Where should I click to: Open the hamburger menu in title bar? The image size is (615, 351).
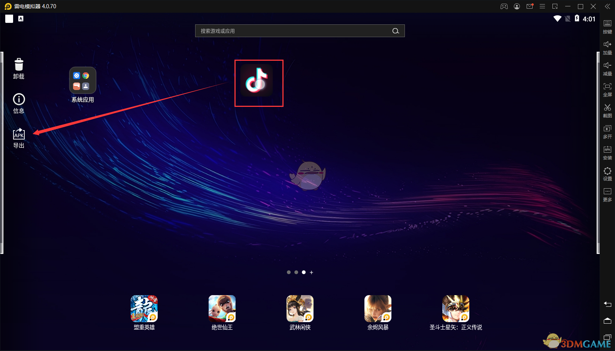[x=542, y=6]
